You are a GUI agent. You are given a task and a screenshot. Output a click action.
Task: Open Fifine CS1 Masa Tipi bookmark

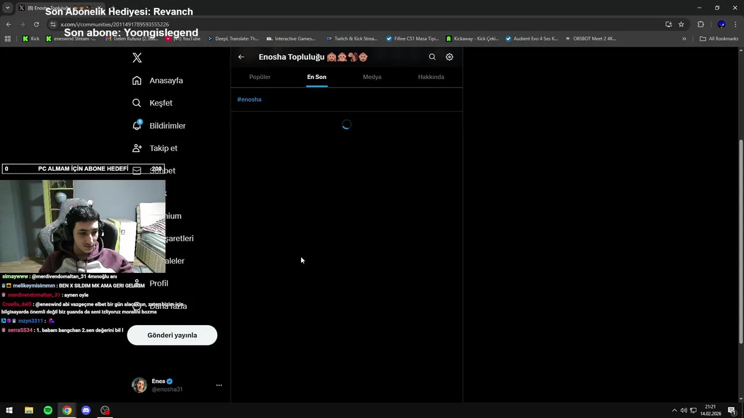pyautogui.click(x=412, y=39)
